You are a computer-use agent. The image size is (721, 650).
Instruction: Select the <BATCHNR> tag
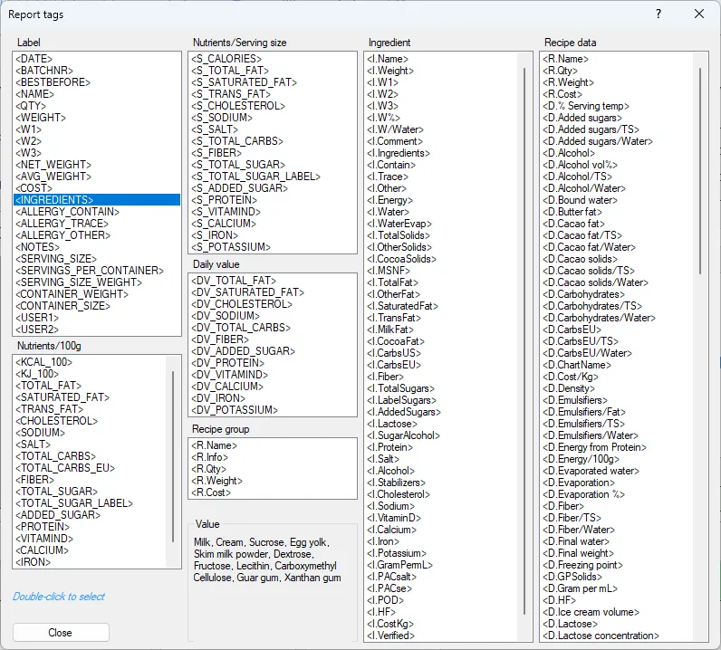pyautogui.click(x=44, y=71)
